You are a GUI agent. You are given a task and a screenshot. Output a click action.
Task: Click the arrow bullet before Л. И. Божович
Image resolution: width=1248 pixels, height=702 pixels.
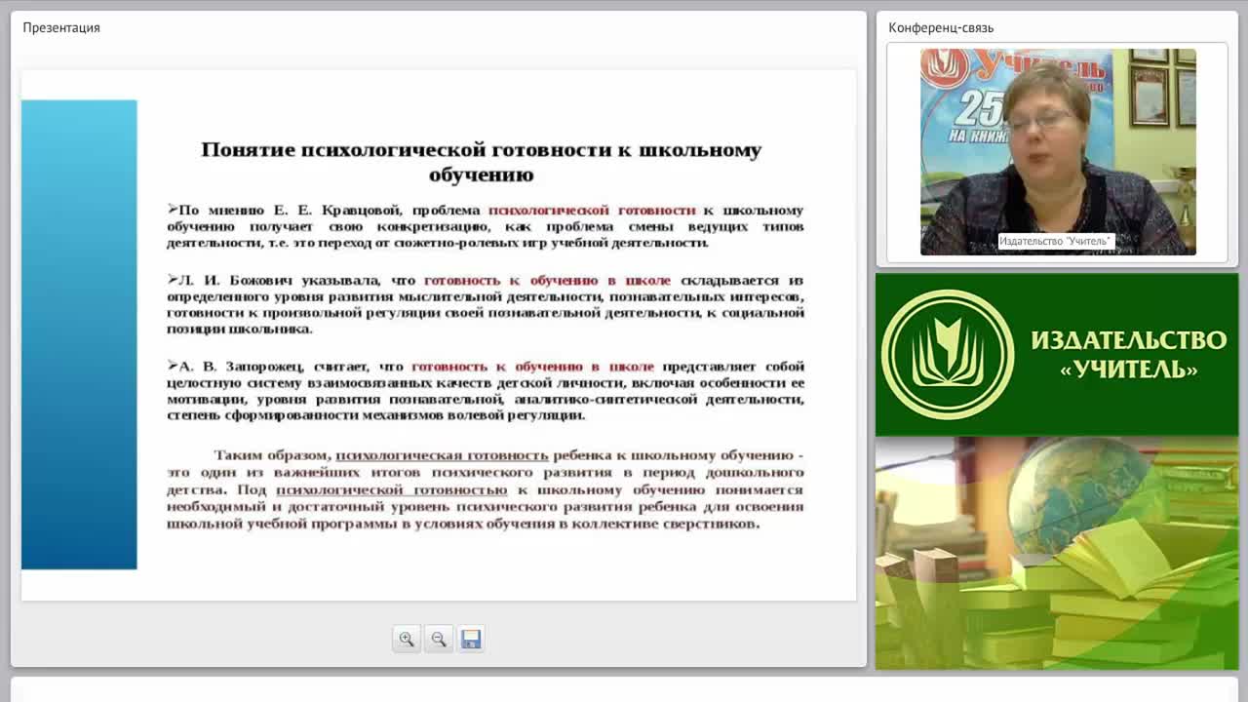(173, 280)
